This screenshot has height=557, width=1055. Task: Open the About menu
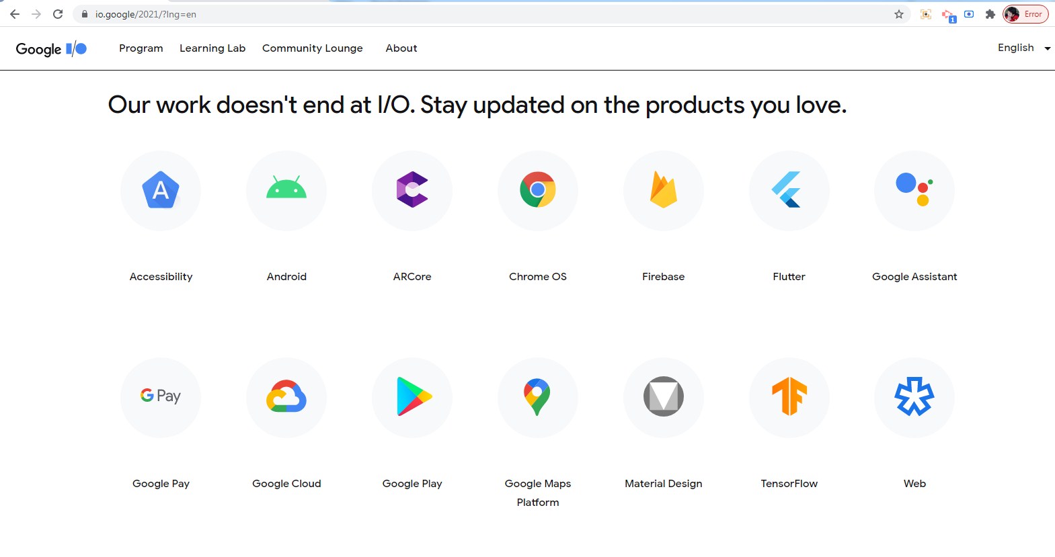coord(401,48)
